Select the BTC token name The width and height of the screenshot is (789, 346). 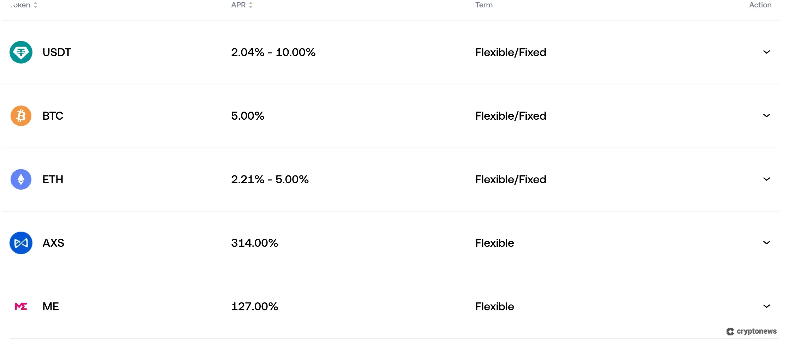pyautogui.click(x=53, y=116)
